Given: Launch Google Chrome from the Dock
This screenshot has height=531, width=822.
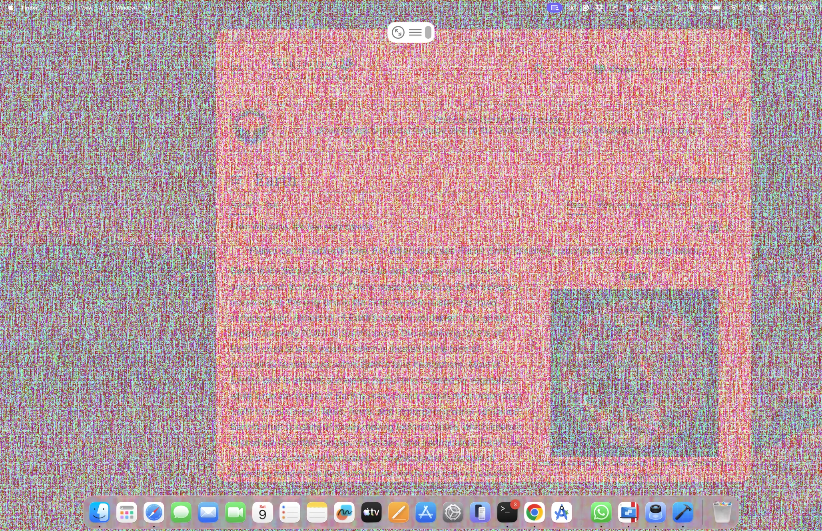Looking at the screenshot, I should (x=535, y=512).
